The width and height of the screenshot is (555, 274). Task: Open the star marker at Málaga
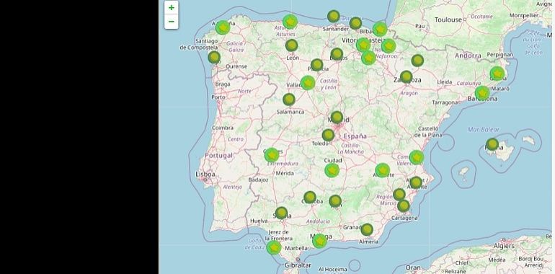[319, 241]
